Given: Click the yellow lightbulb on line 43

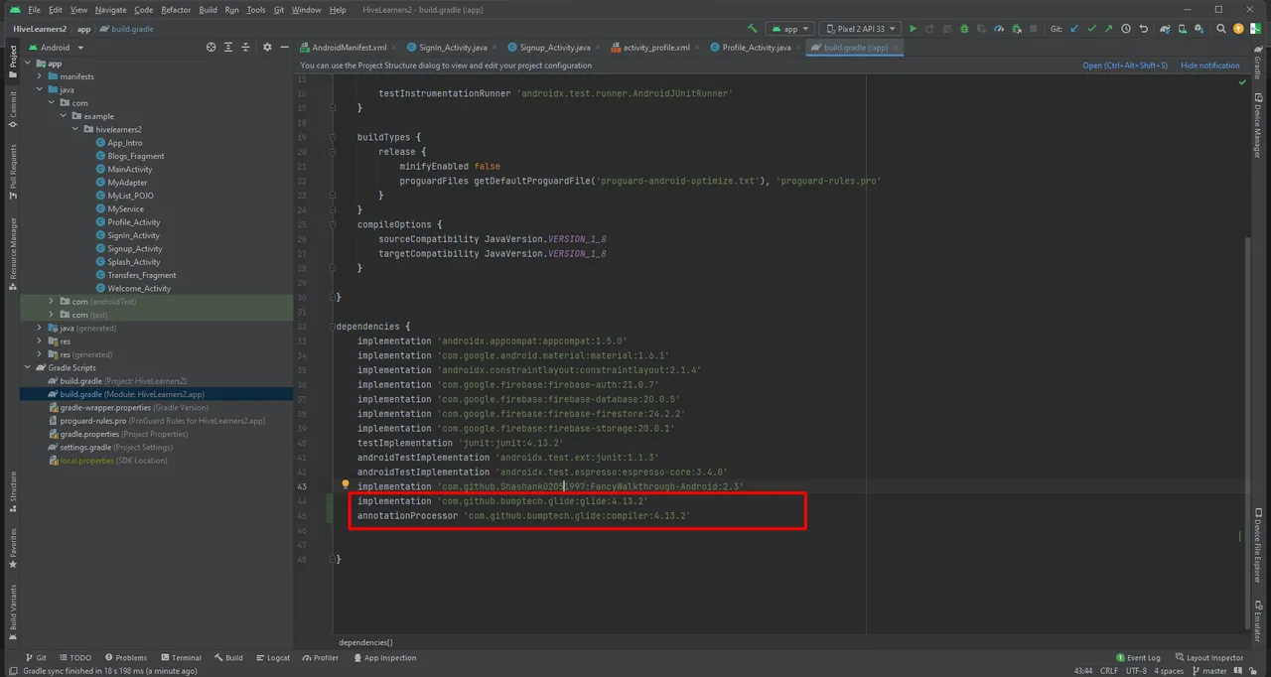Looking at the screenshot, I should click(x=346, y=485).
